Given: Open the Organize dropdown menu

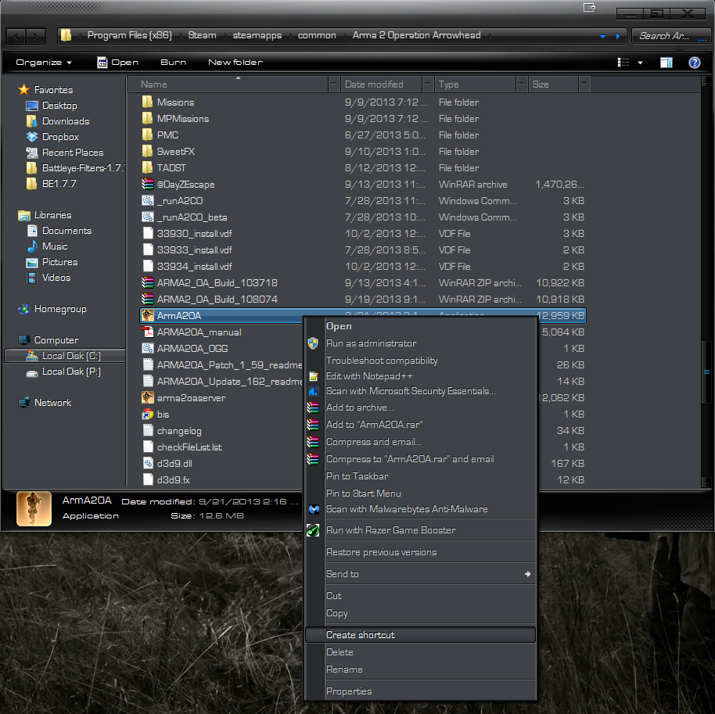Looking at the screenshot, I should click(44, 63).
